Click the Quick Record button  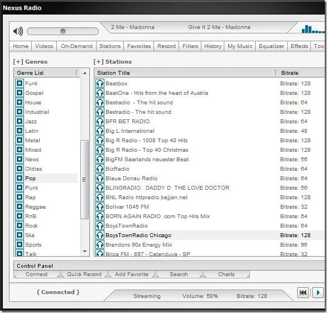click(84, 275)
